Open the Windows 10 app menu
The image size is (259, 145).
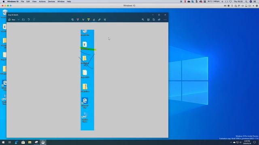point(13,2)
